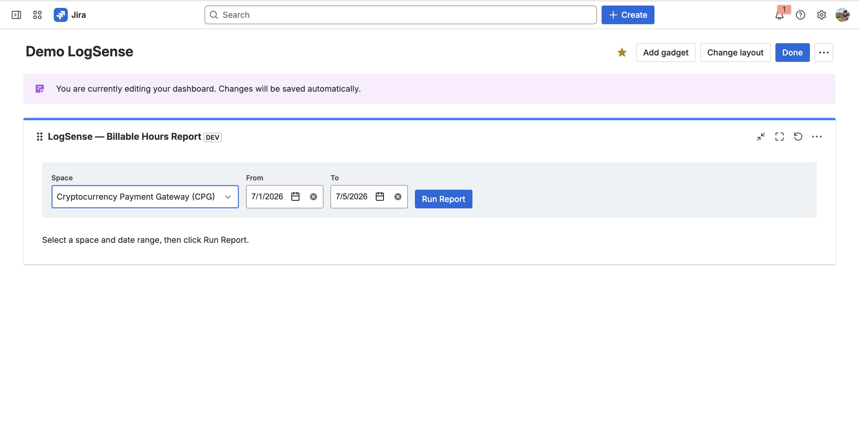859x429 pixels.
Task: Expand the sidebar panel icon
Action: (16, 15)
